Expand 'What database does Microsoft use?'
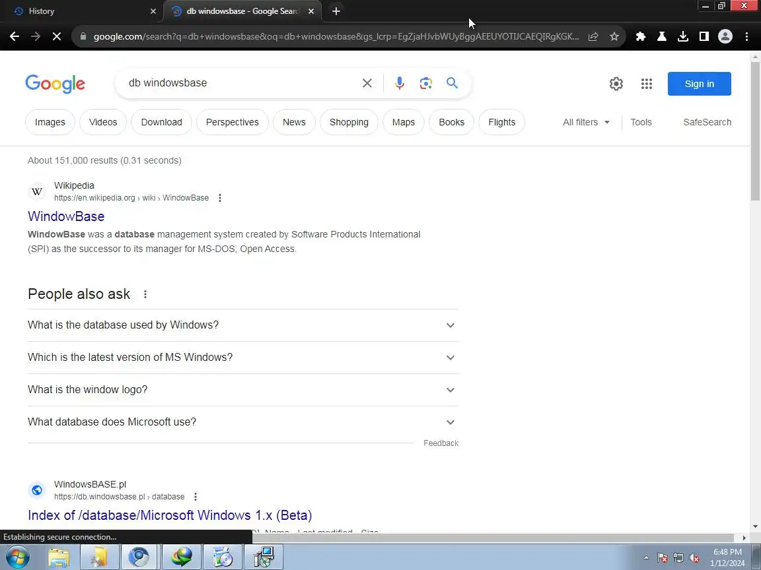Screen dimensions: 761x570 coord(242,422)
